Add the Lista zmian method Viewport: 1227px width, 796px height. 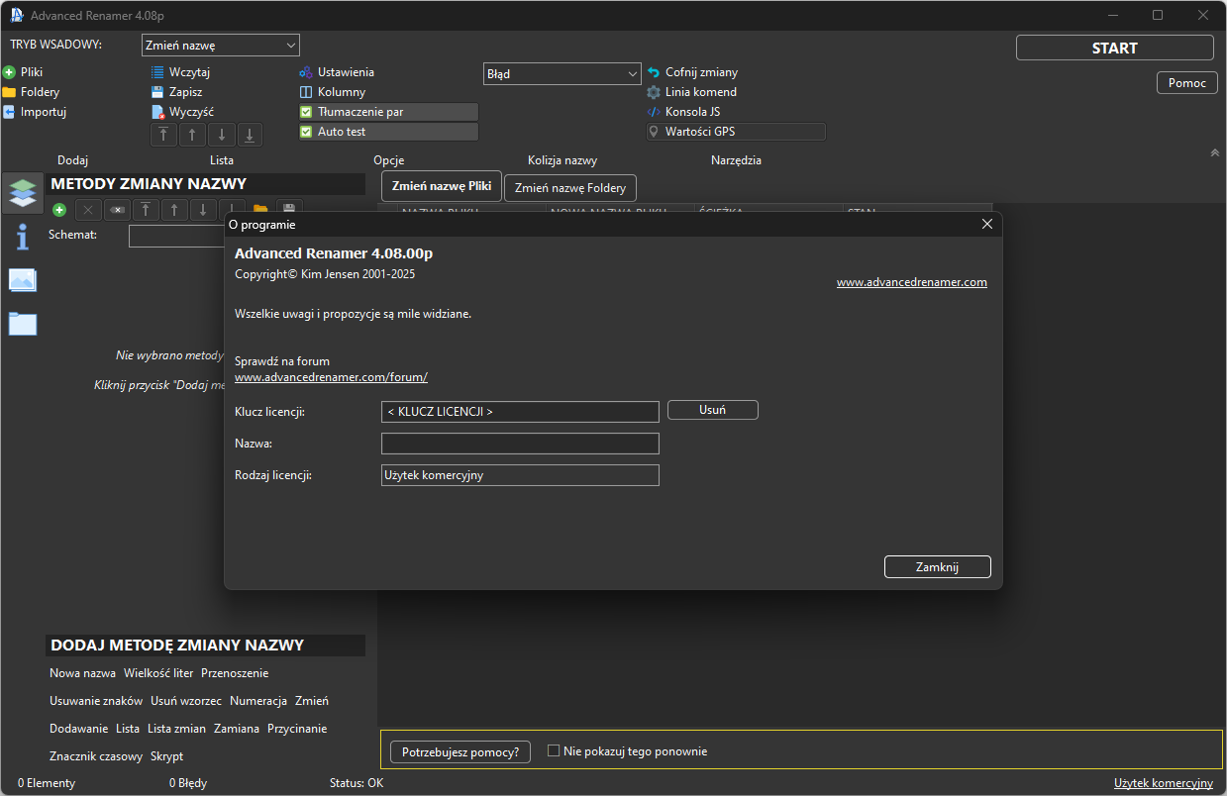[x=176, y=729]
